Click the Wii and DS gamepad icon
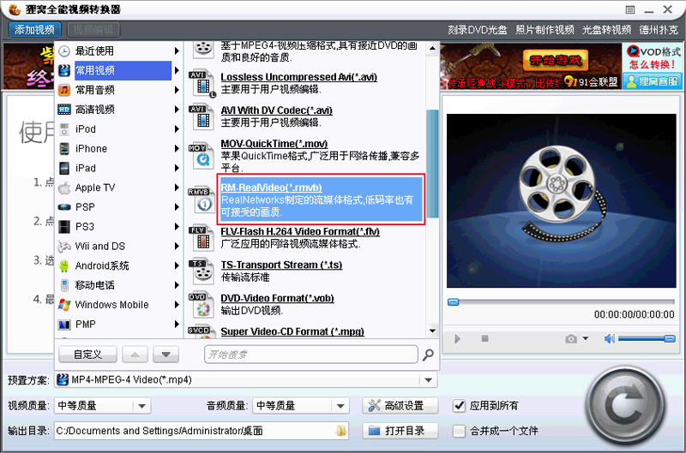Screen dimensions: 686x453 tap(64, 247)
